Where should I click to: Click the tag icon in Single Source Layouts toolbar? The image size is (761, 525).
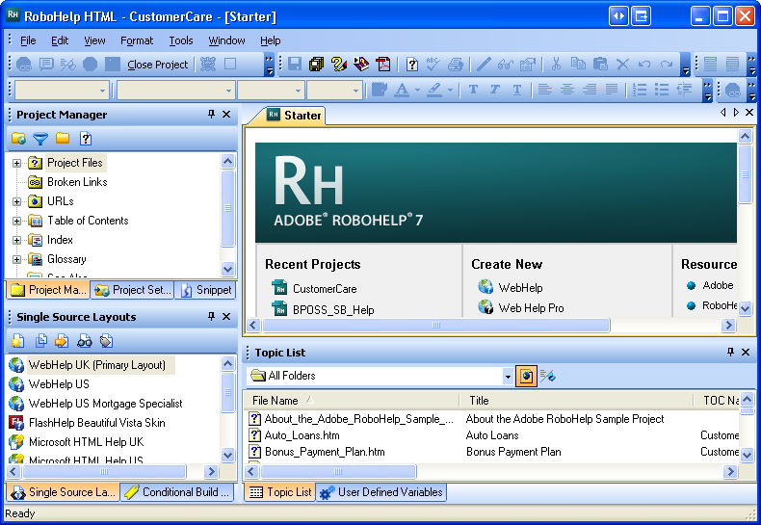[106, 342]
